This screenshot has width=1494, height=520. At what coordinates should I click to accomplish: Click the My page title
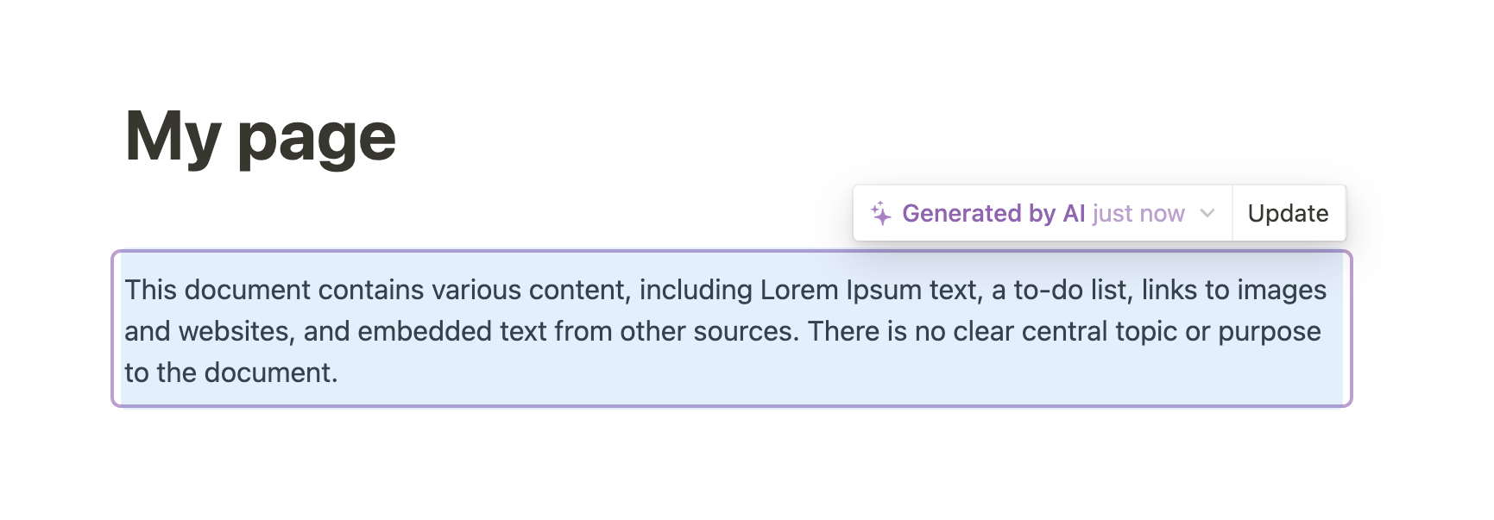(x=261, y=134)
